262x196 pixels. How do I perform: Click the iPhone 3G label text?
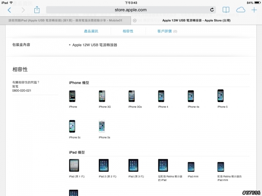(105, 107)
